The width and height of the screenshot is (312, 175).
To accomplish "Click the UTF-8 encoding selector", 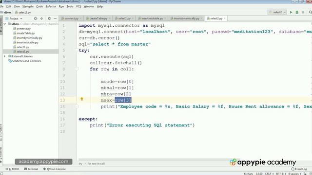I will [281, 174].
